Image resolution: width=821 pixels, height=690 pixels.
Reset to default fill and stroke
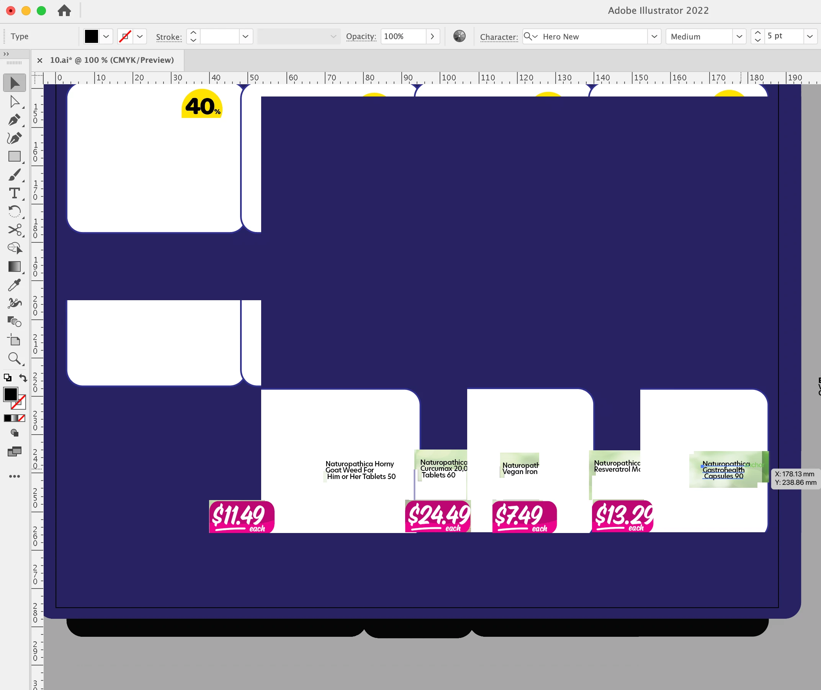point(7,378)
